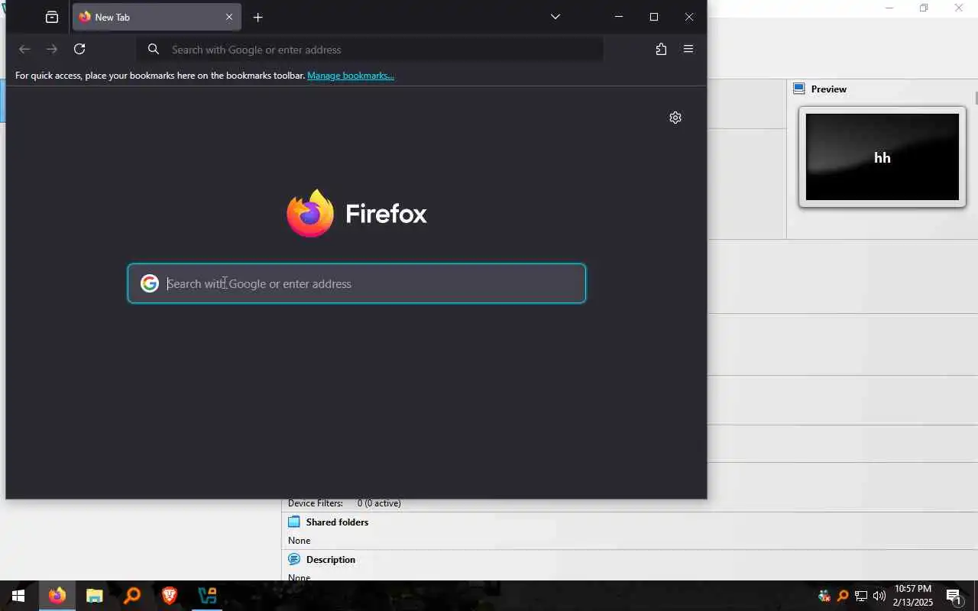
Task: Click Preview monitor icon in VirtualBox
Action: 799,89
